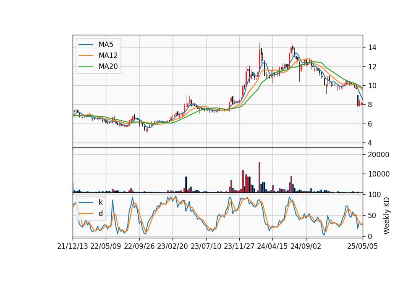Viewport: 403px width, 290px height.
Task: Click the price axis value 12
Action: pyautogui.click(x=372, y=67)
